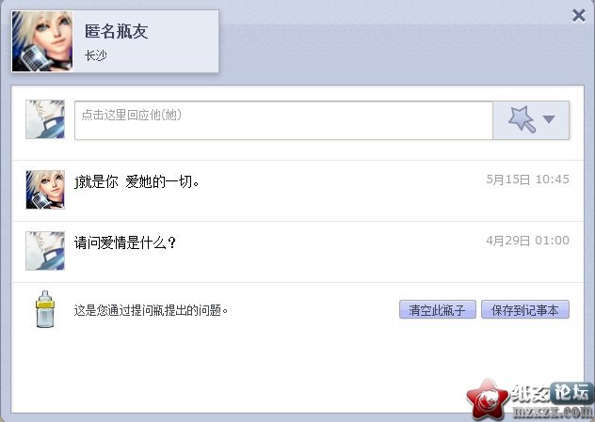The height and width of the screenshot is (422, 595).
Task: Close the bottle conversation window
Action: (578, 16)
